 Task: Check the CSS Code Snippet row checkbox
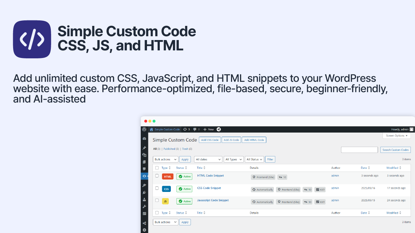[x=157, y=188]
